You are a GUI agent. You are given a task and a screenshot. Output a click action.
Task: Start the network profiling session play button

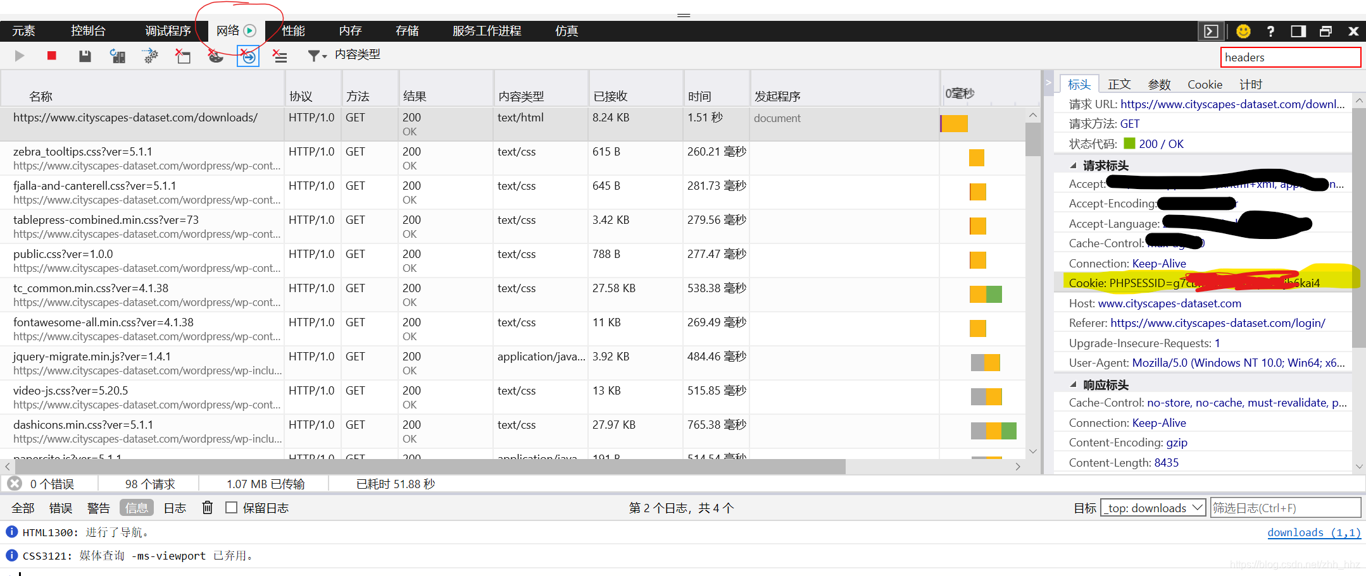20,56
